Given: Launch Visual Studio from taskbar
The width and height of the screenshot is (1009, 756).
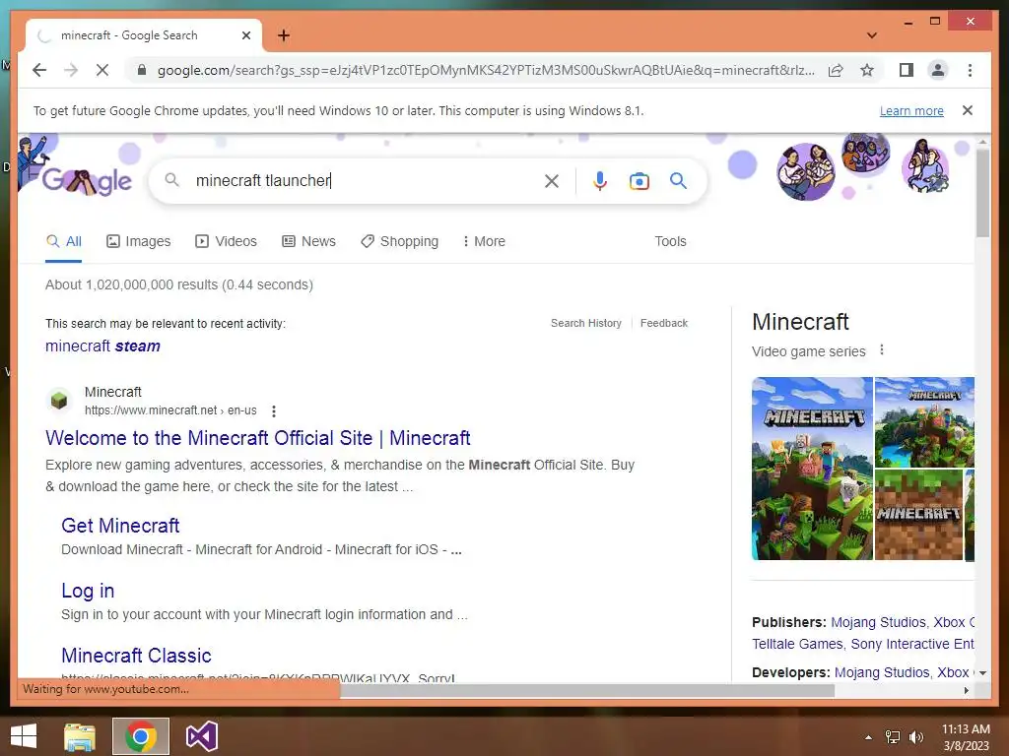Looking at the screenshot, I should click(201, 736).
